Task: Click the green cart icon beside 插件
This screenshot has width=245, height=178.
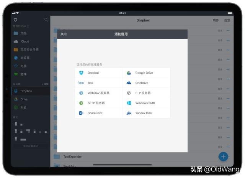Action: click(16, 74)
